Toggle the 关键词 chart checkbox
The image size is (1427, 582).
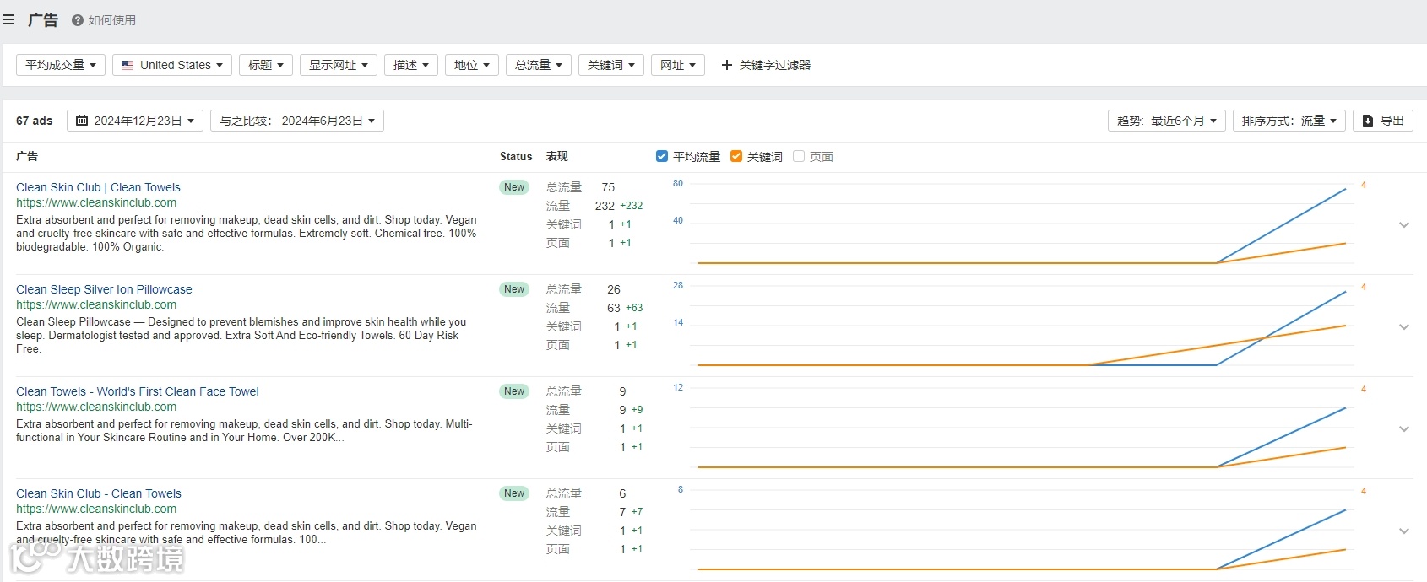tap(736, 156)
